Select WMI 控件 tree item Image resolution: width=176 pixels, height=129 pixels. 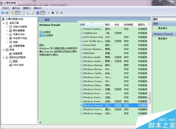[x=18, y=65]
